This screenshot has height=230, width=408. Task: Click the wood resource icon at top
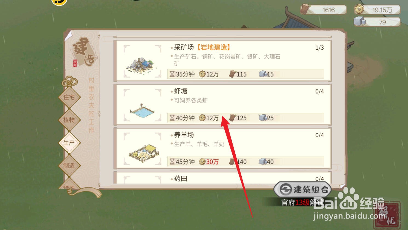305,9
